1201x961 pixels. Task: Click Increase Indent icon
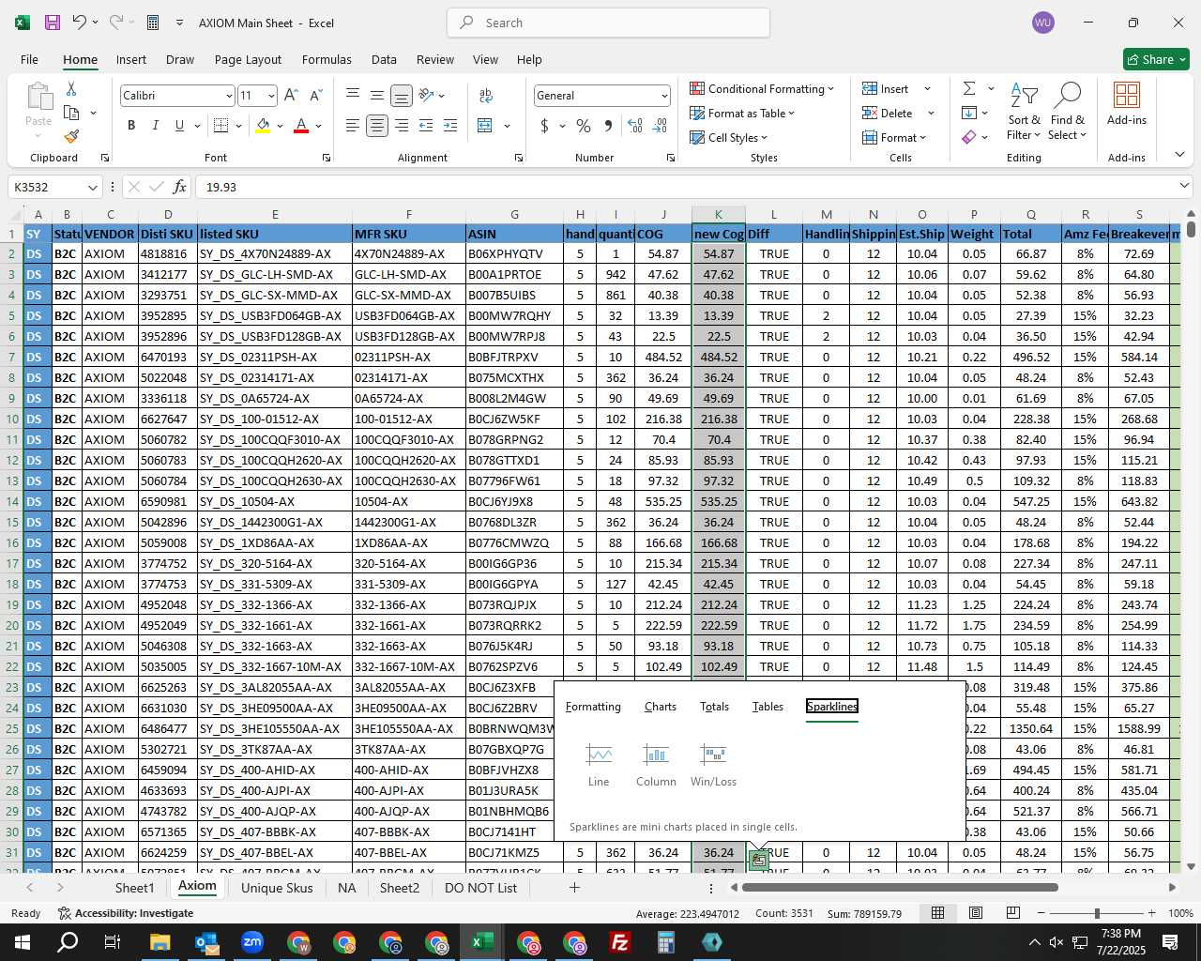(x=449, y=125)
